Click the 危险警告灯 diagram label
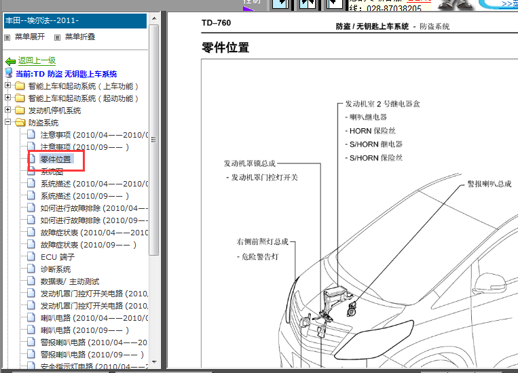This screenshot has width=518, height=373. [260, 257]
